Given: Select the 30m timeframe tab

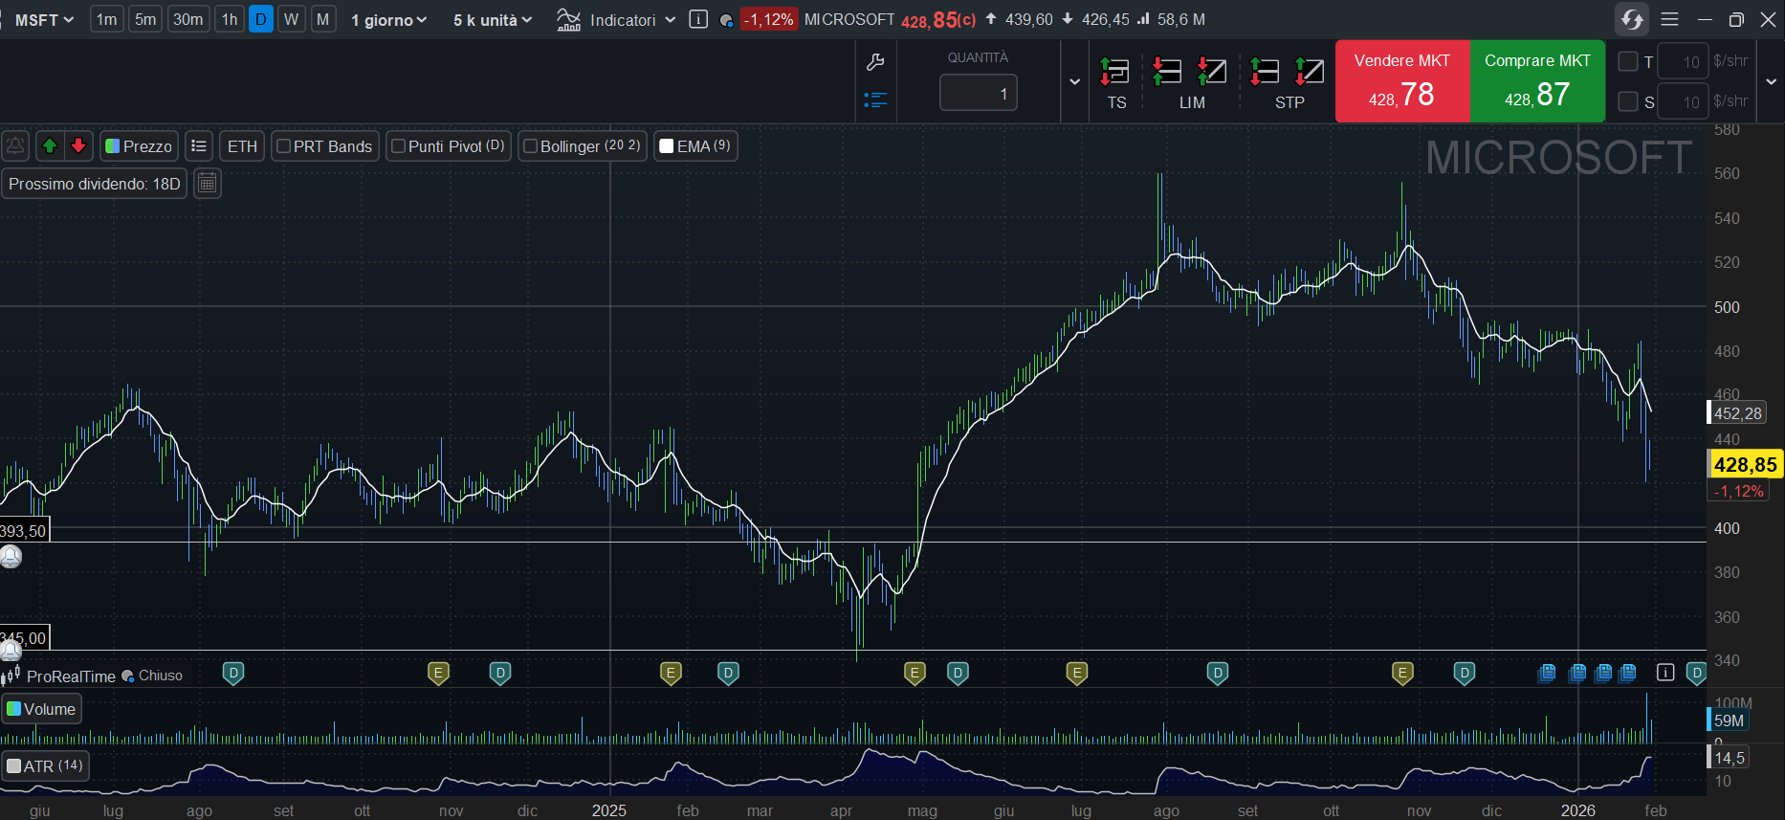Looking at the screenshot, I should [x=187, y=19].
